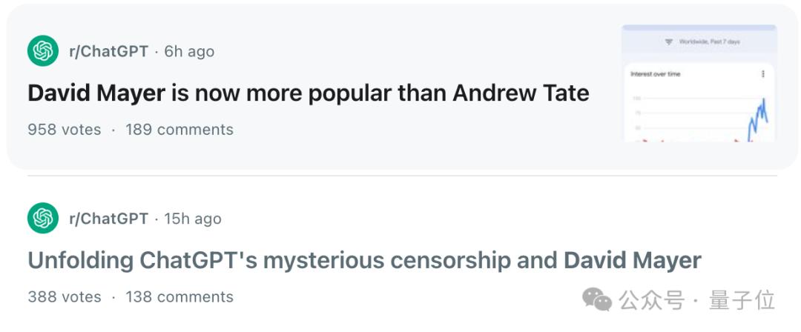
Task: Open the Unfolding ChatGPT's mysterious censorship post
Action: click(364, 261)
